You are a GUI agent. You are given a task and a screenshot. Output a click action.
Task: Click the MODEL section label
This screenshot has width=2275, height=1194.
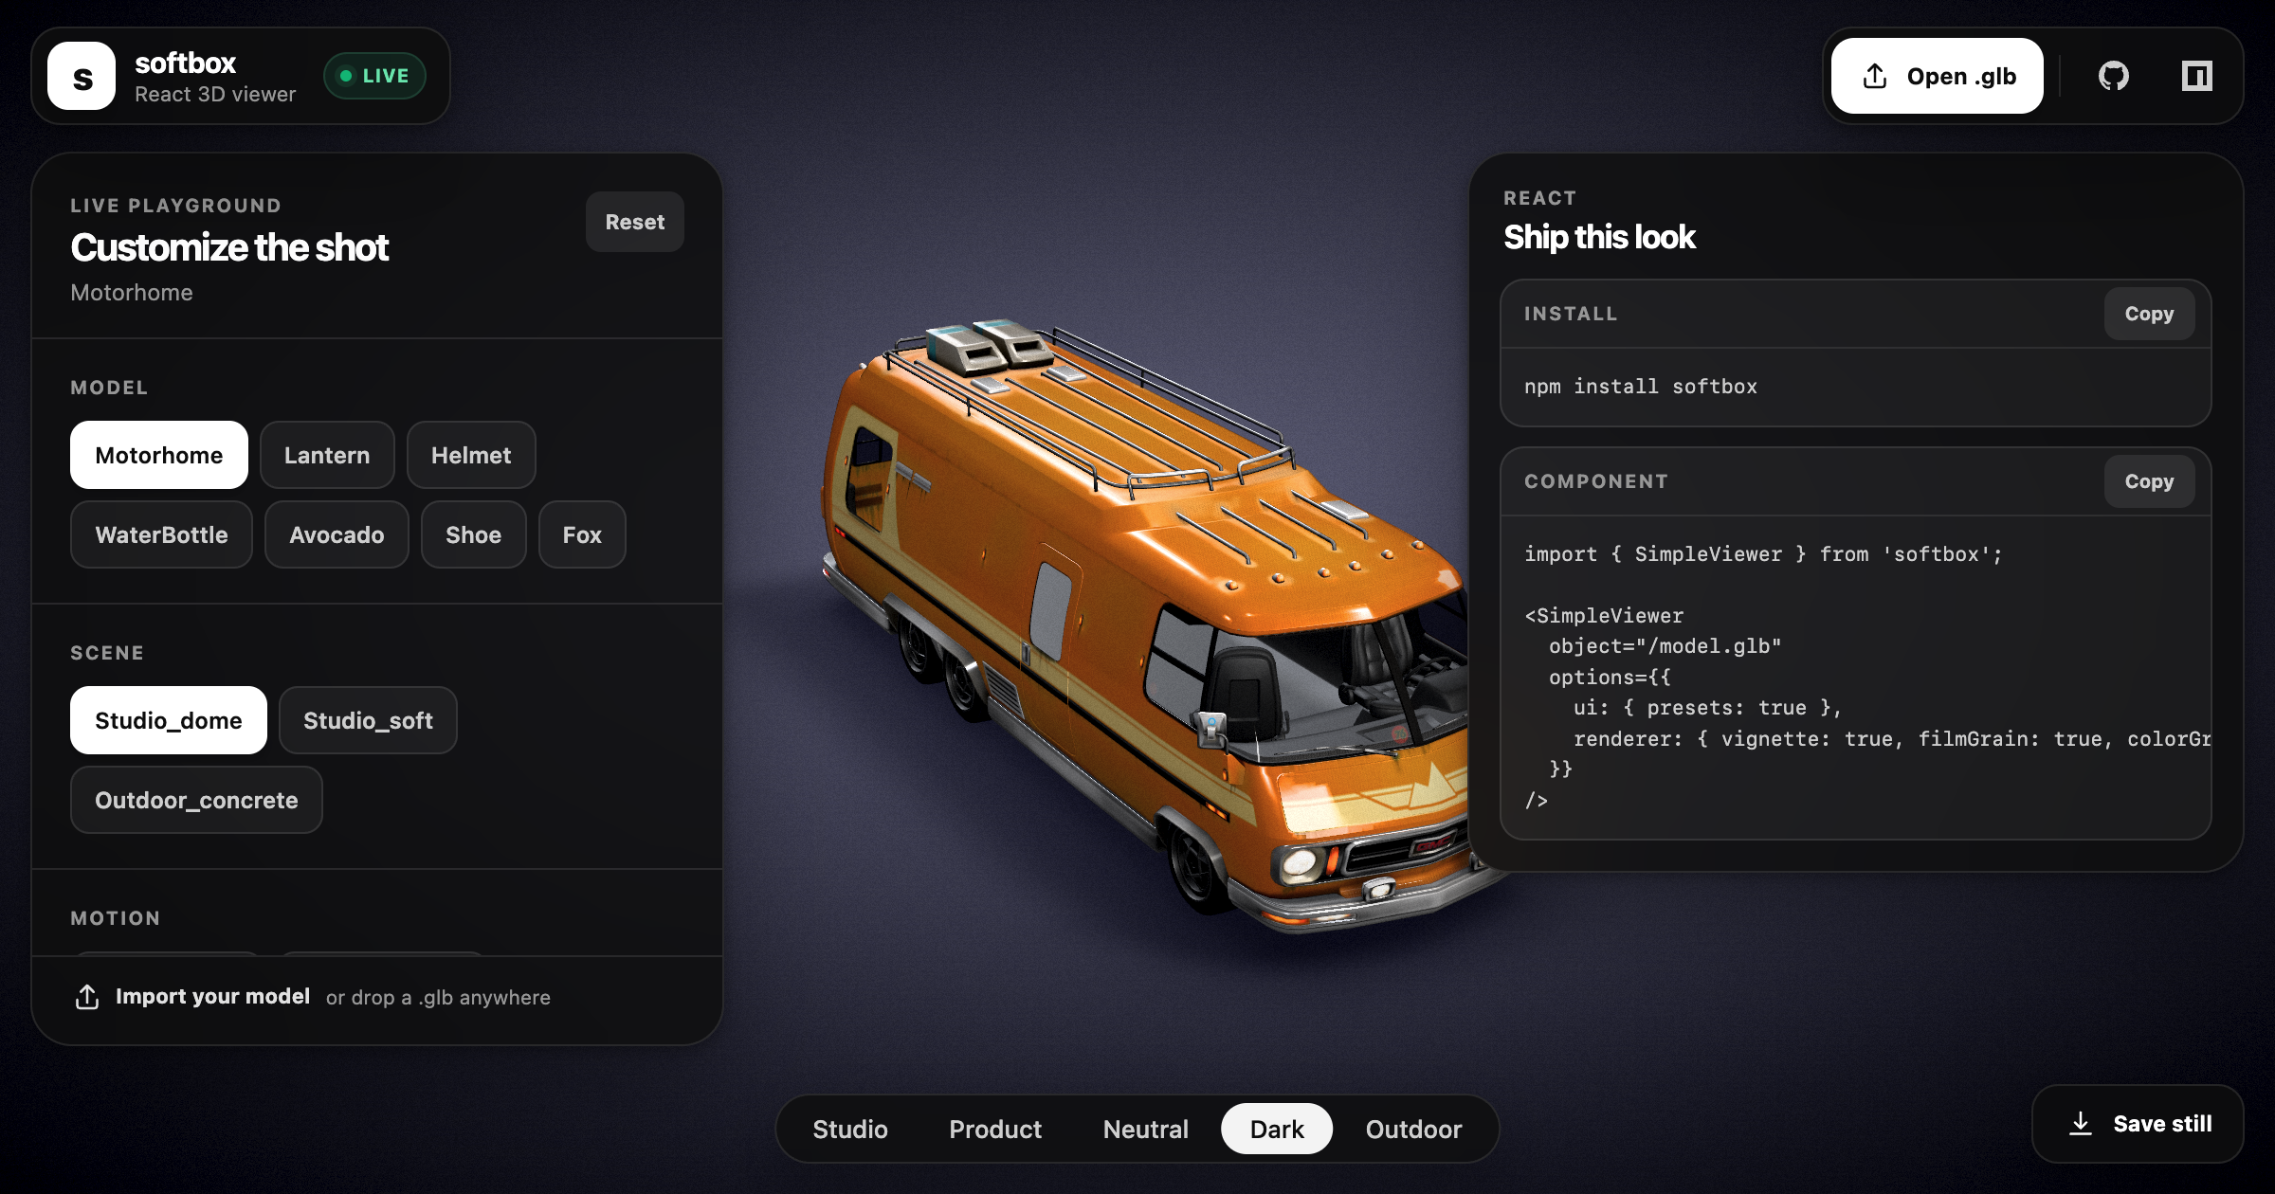[109, 388]
